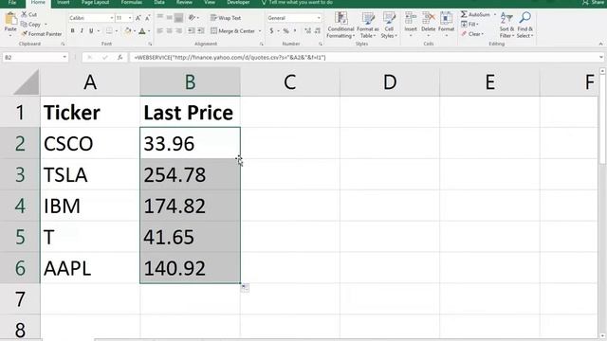Open Alignment settings dialog launcher
This screenshot has width=607, height=341.
262,45
